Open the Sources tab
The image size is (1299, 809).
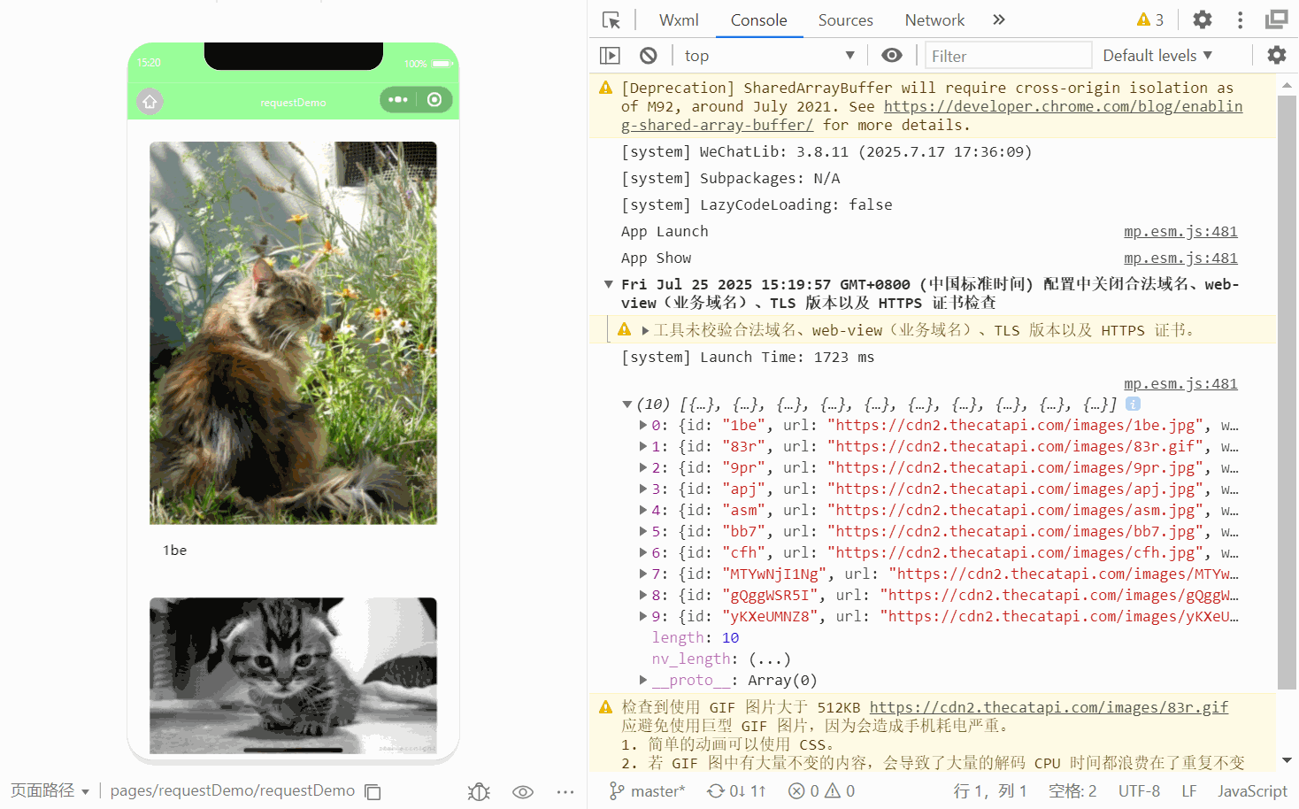(x=845, y=19)
